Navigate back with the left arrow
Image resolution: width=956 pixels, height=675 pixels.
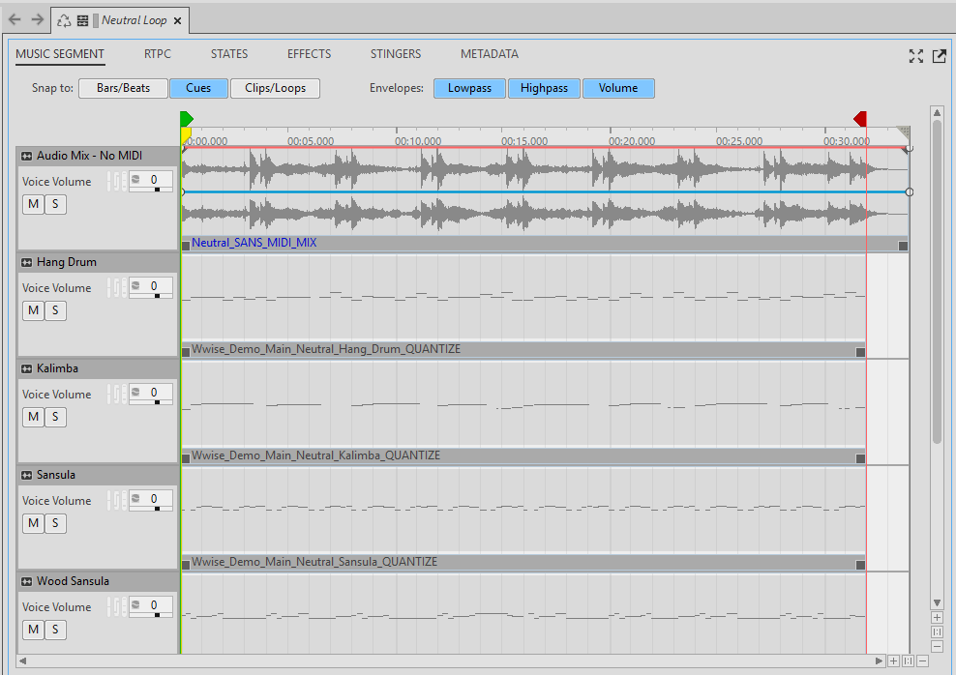(15, 20)
